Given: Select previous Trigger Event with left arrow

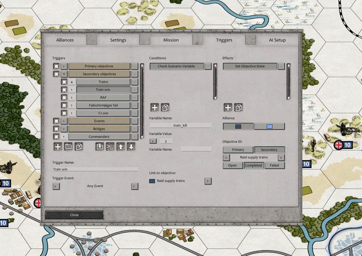Looking at the screenshot, I should click(x=56, y=186).
